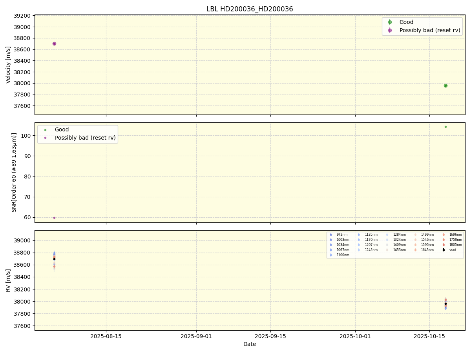Click the 1135nm legend entry
This screenshot has width=471, height=353.
(x=368, y=235)
